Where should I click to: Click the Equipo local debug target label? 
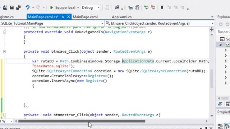coord(65,8)
